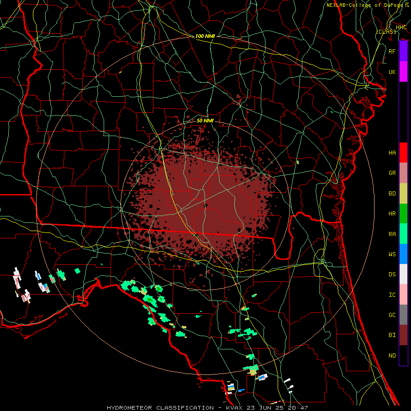Click the HR dark green legend swatch
411x411 pixels.
click(403, 214)
